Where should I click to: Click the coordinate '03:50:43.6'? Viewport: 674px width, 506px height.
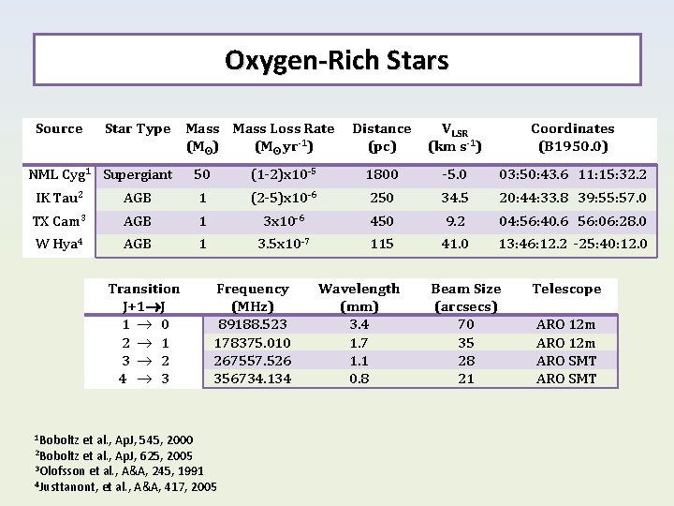click(534, 174)
